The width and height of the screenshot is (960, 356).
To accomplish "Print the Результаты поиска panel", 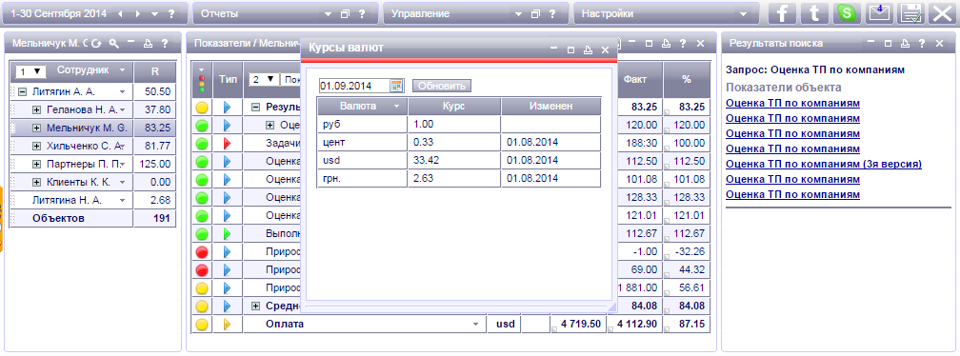I will [x=905, y=44].
